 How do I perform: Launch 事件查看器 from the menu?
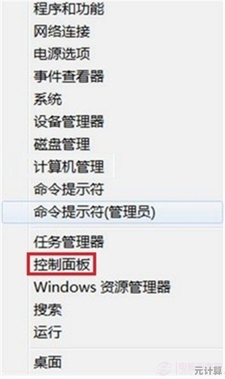pos(69,76)
